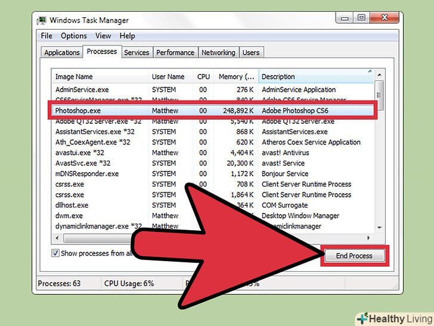
Task: Select csrss.exe using 708 K memory
Action: tap(213, 184)
